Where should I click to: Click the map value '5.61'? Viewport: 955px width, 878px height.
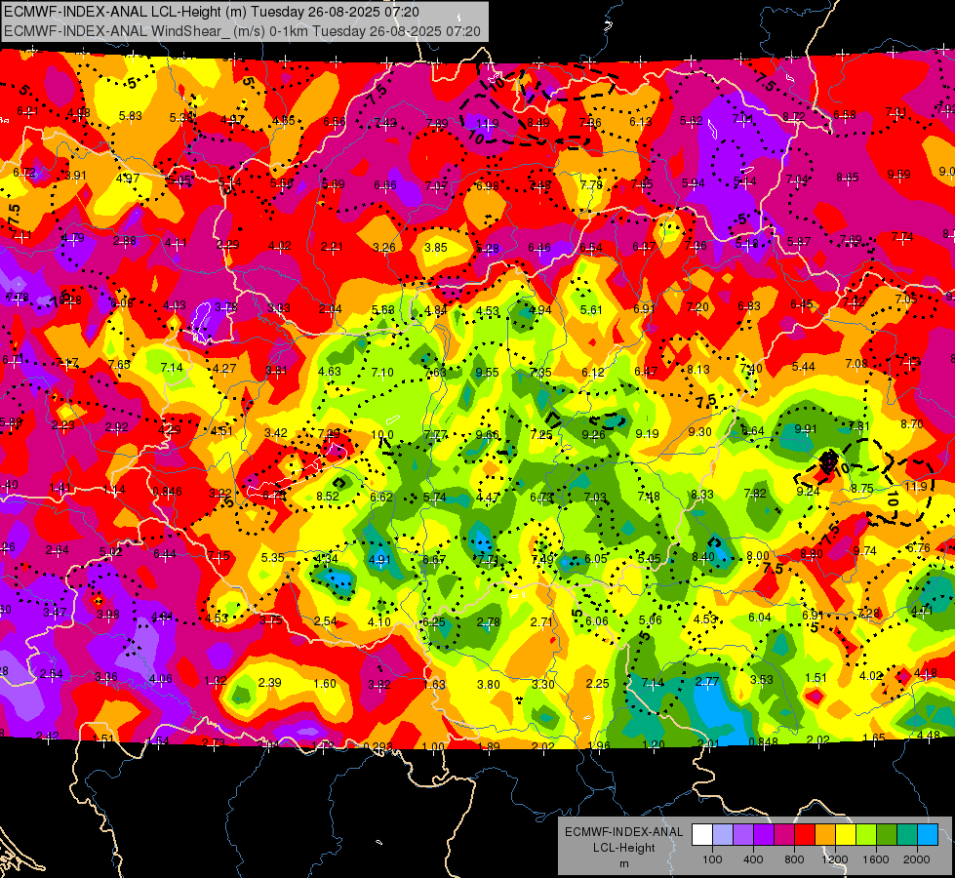591,310
